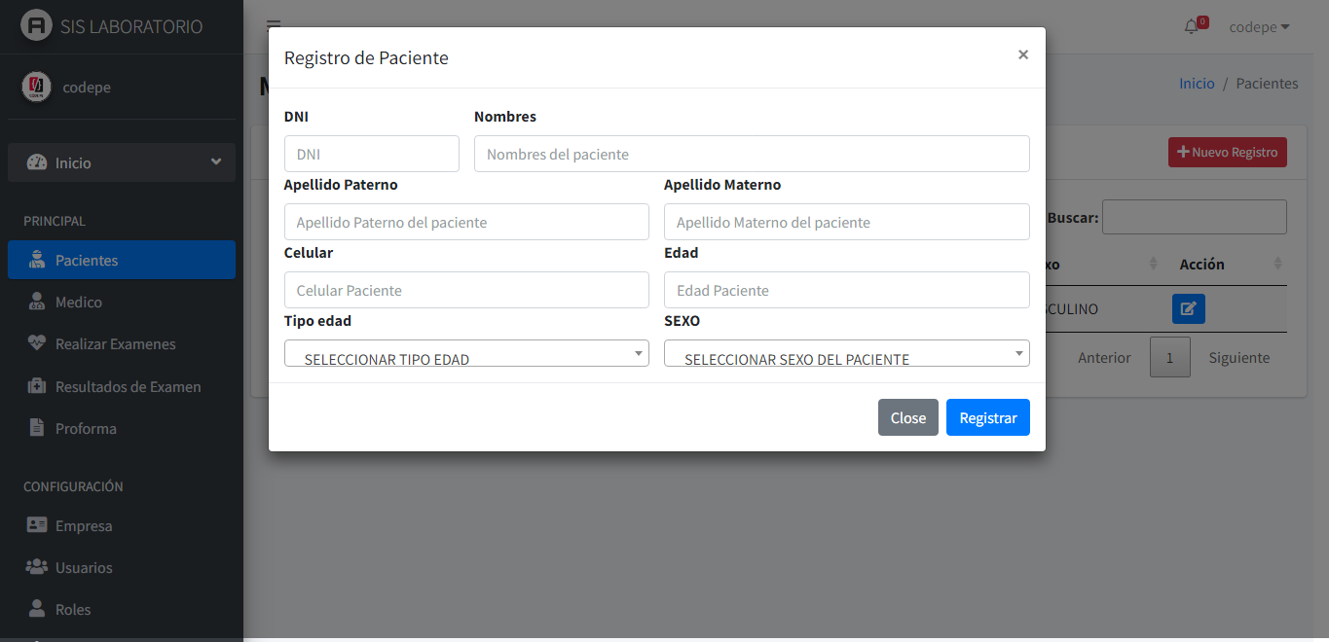1329x642 pixels.
Task: Focus the Edad Paciente field
Action: point(847,290)
